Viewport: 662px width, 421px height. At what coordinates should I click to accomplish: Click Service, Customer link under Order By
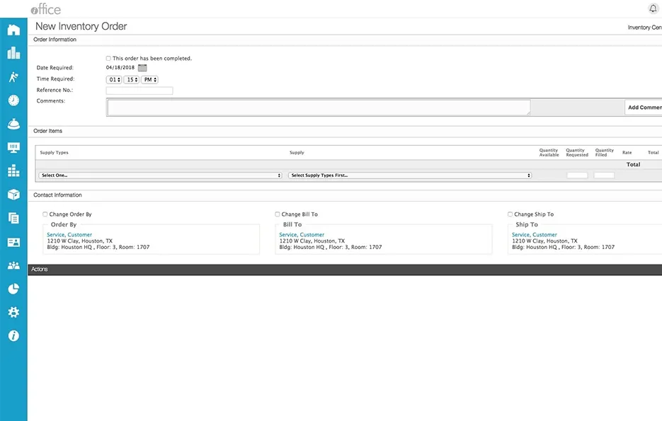coord(69,234)
